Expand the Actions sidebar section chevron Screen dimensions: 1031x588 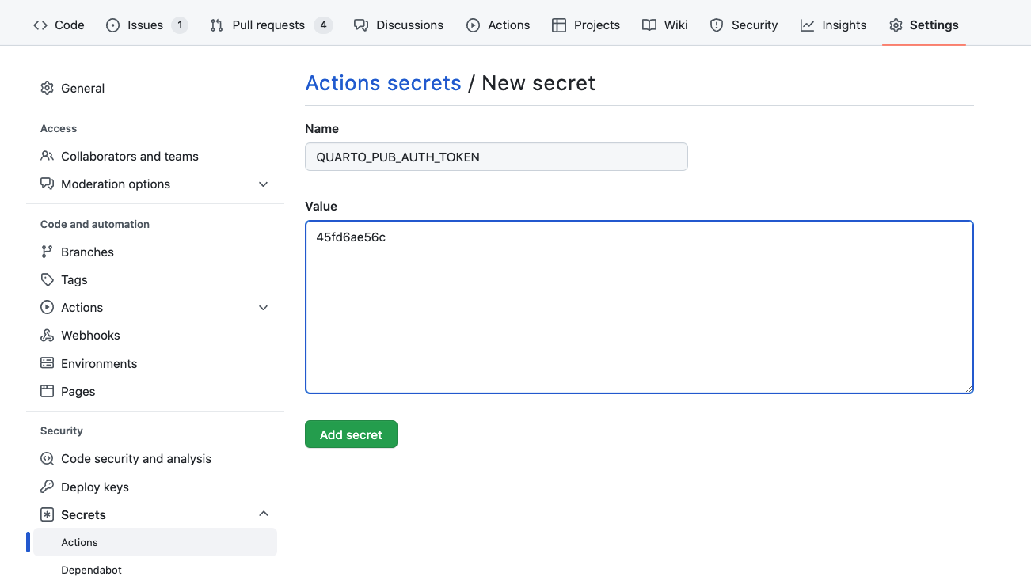coord(264,308)
